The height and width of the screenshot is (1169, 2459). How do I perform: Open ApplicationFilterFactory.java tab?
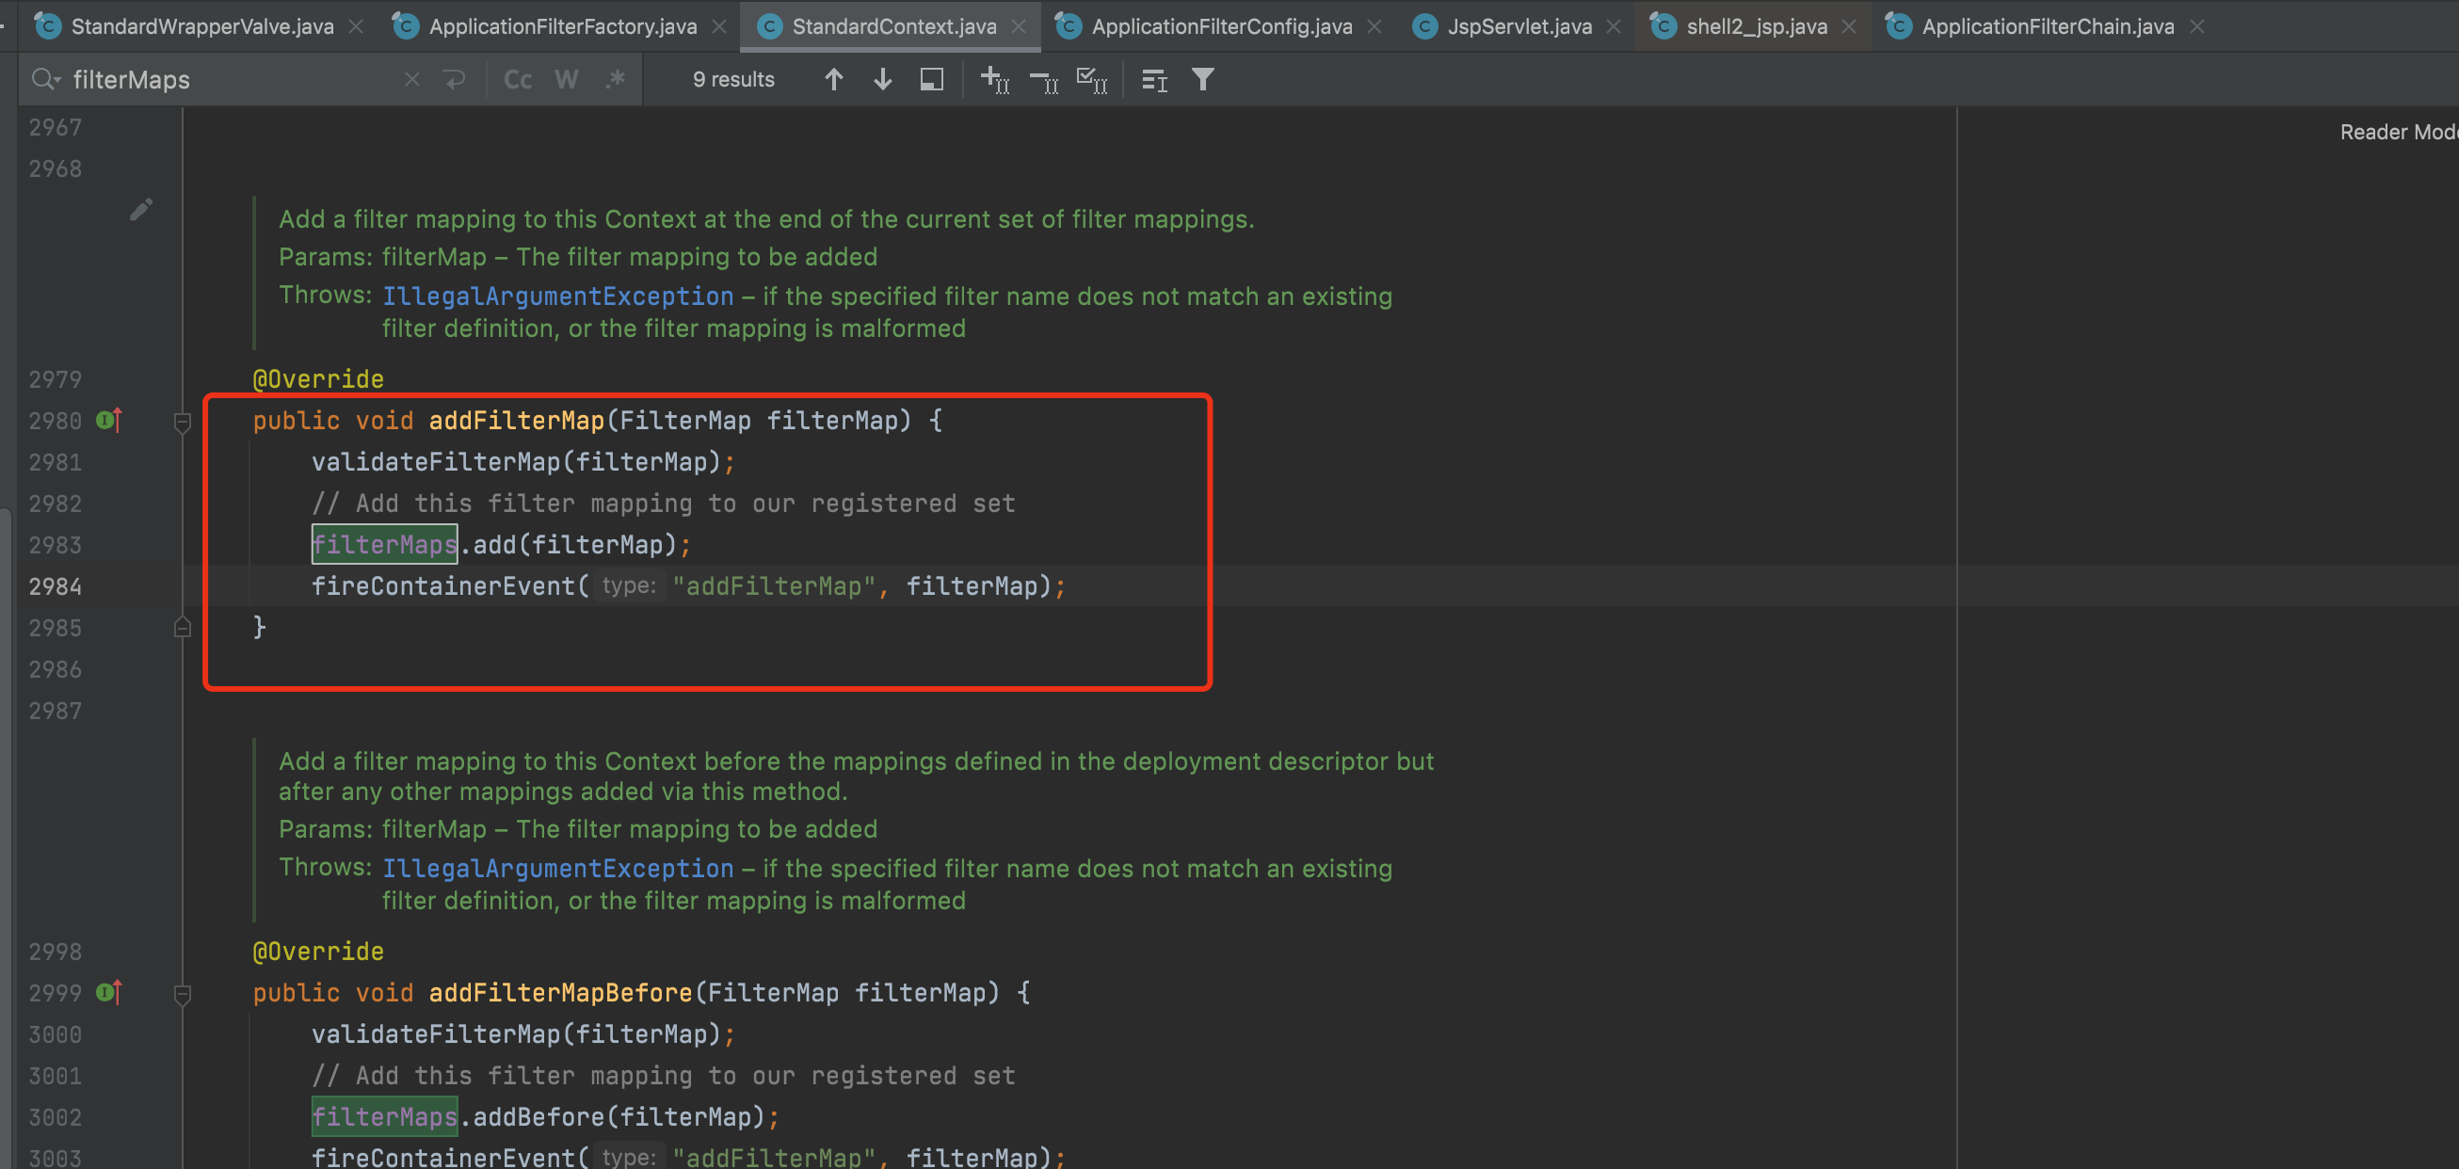pos(561,26)
